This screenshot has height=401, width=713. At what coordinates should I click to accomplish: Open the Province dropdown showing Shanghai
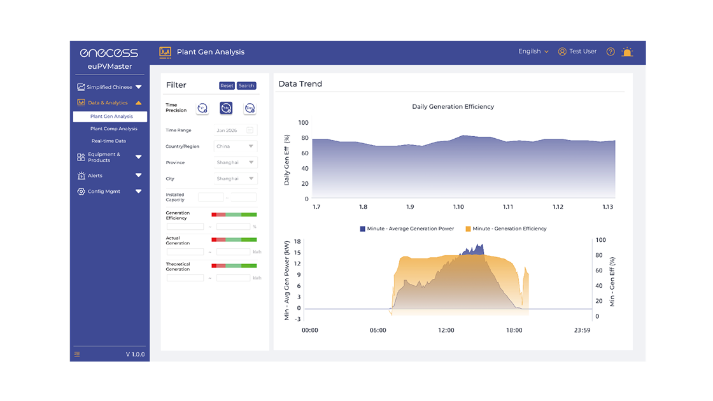235,162
